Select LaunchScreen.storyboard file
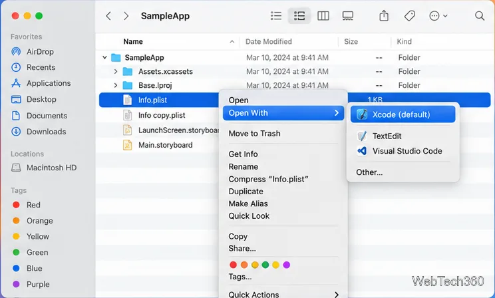This screenshot has width=495, height=298. tap(170, 130)
